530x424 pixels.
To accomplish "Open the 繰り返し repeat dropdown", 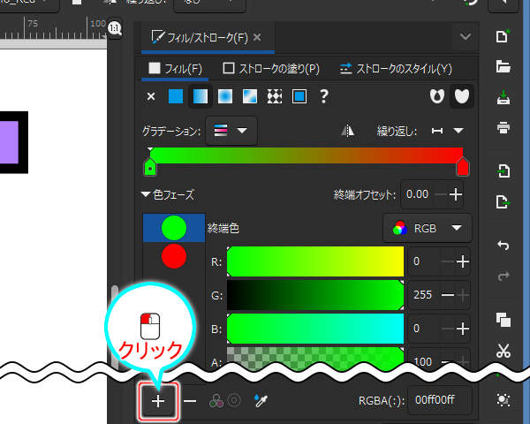I will pyautogui.click(x=447, y=131).
